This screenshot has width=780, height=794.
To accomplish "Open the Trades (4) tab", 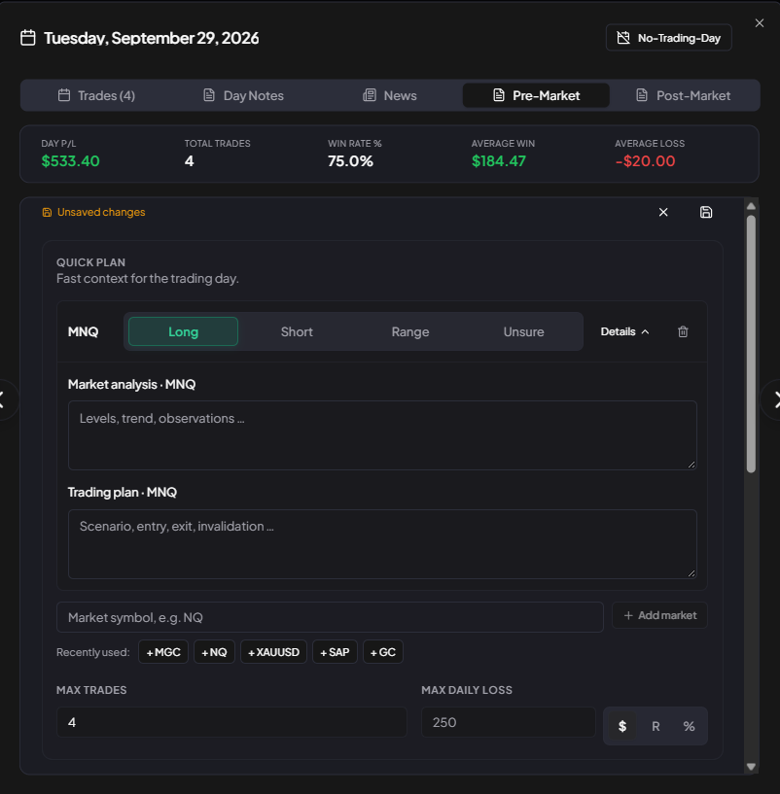I will [x=96, y=95].
